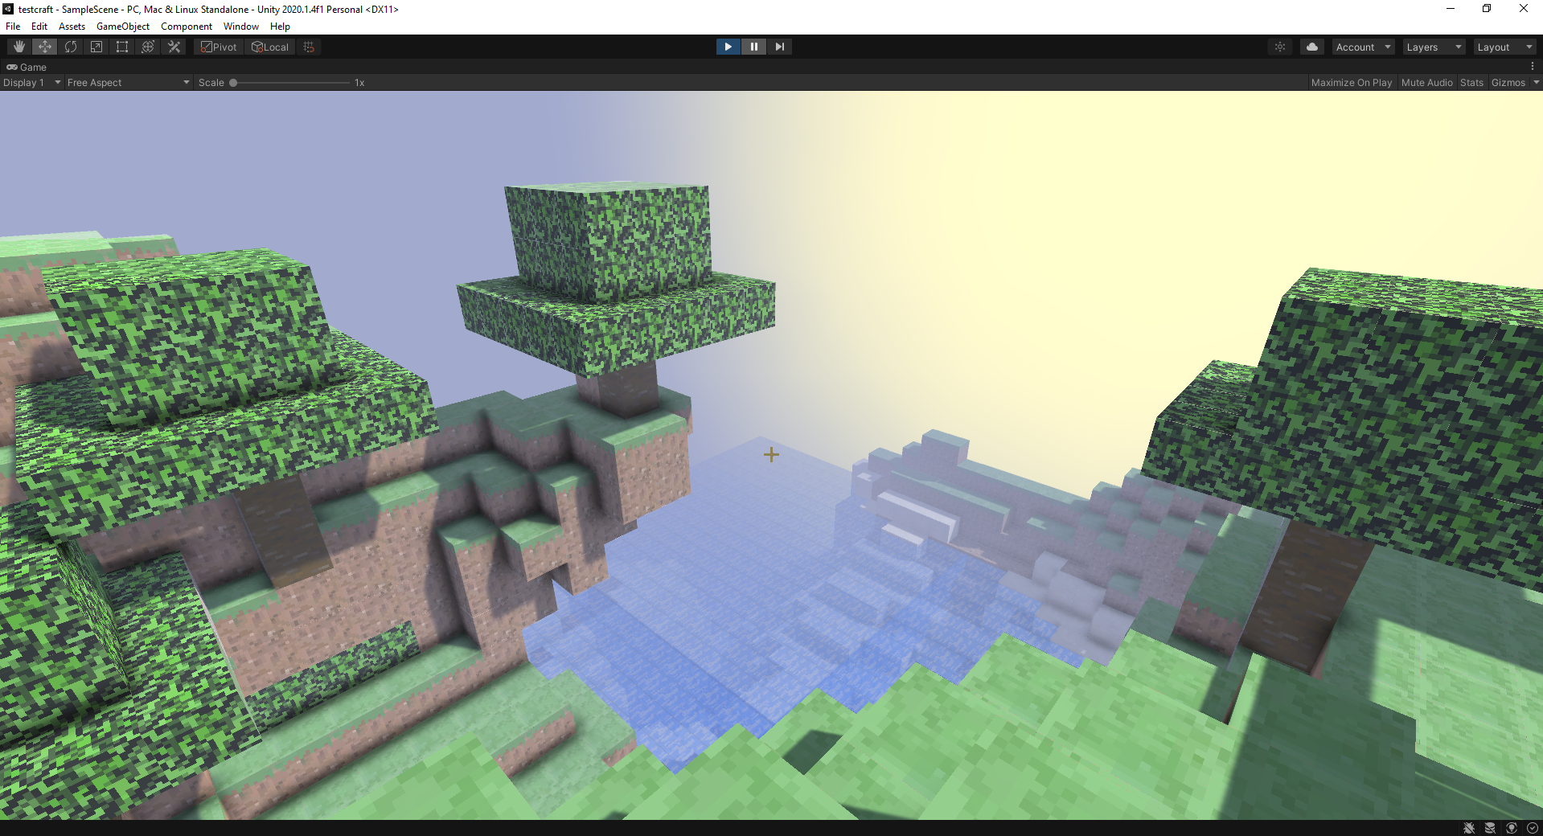This screenshot has width=1543, height=836.
Task: Open the Account dropdown
Action: 1363,47
